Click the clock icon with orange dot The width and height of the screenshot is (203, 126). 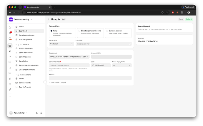[10, 38]
